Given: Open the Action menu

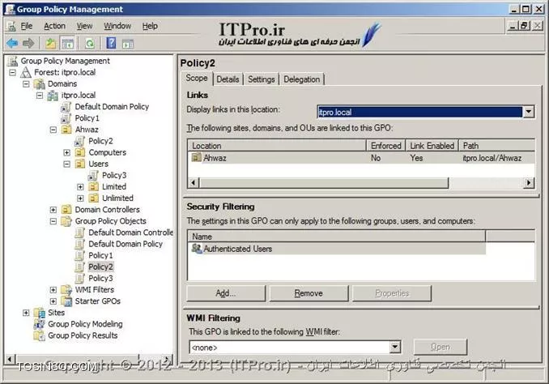Looking at the screenshot, I should [54, 26].
